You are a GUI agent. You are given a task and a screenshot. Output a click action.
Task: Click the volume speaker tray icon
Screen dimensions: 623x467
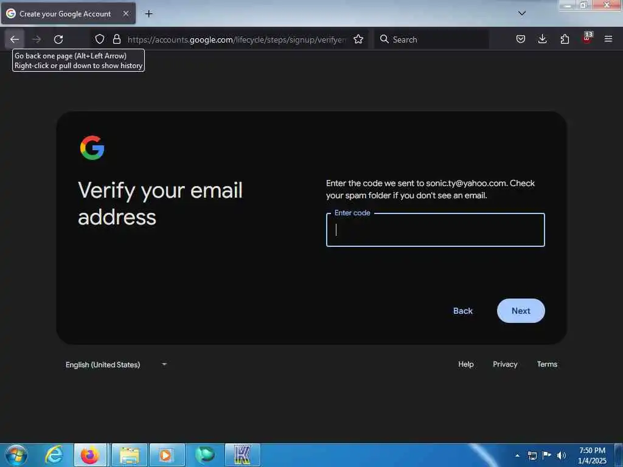click(561, 455)
